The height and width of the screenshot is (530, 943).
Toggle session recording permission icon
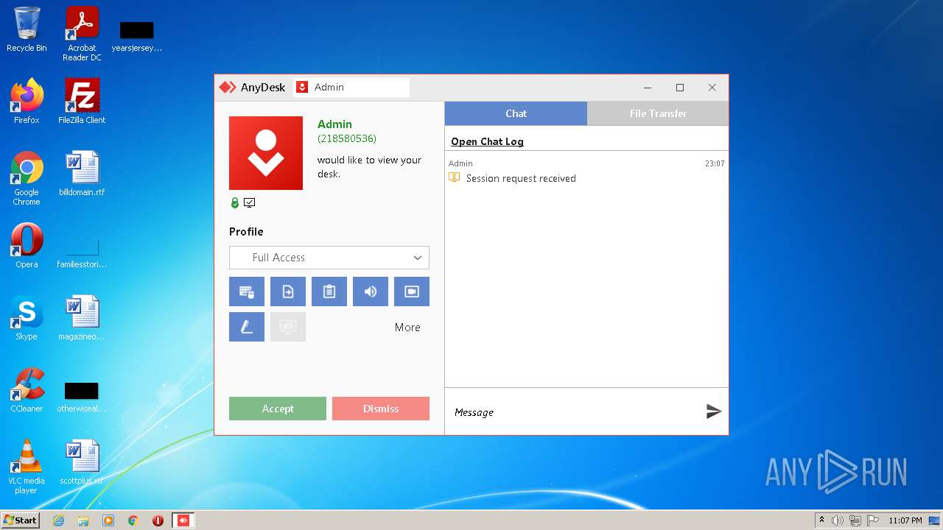tap(412, 291)
